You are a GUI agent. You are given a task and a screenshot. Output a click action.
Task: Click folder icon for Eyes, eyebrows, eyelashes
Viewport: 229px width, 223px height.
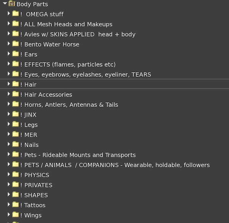pos(16,74)
